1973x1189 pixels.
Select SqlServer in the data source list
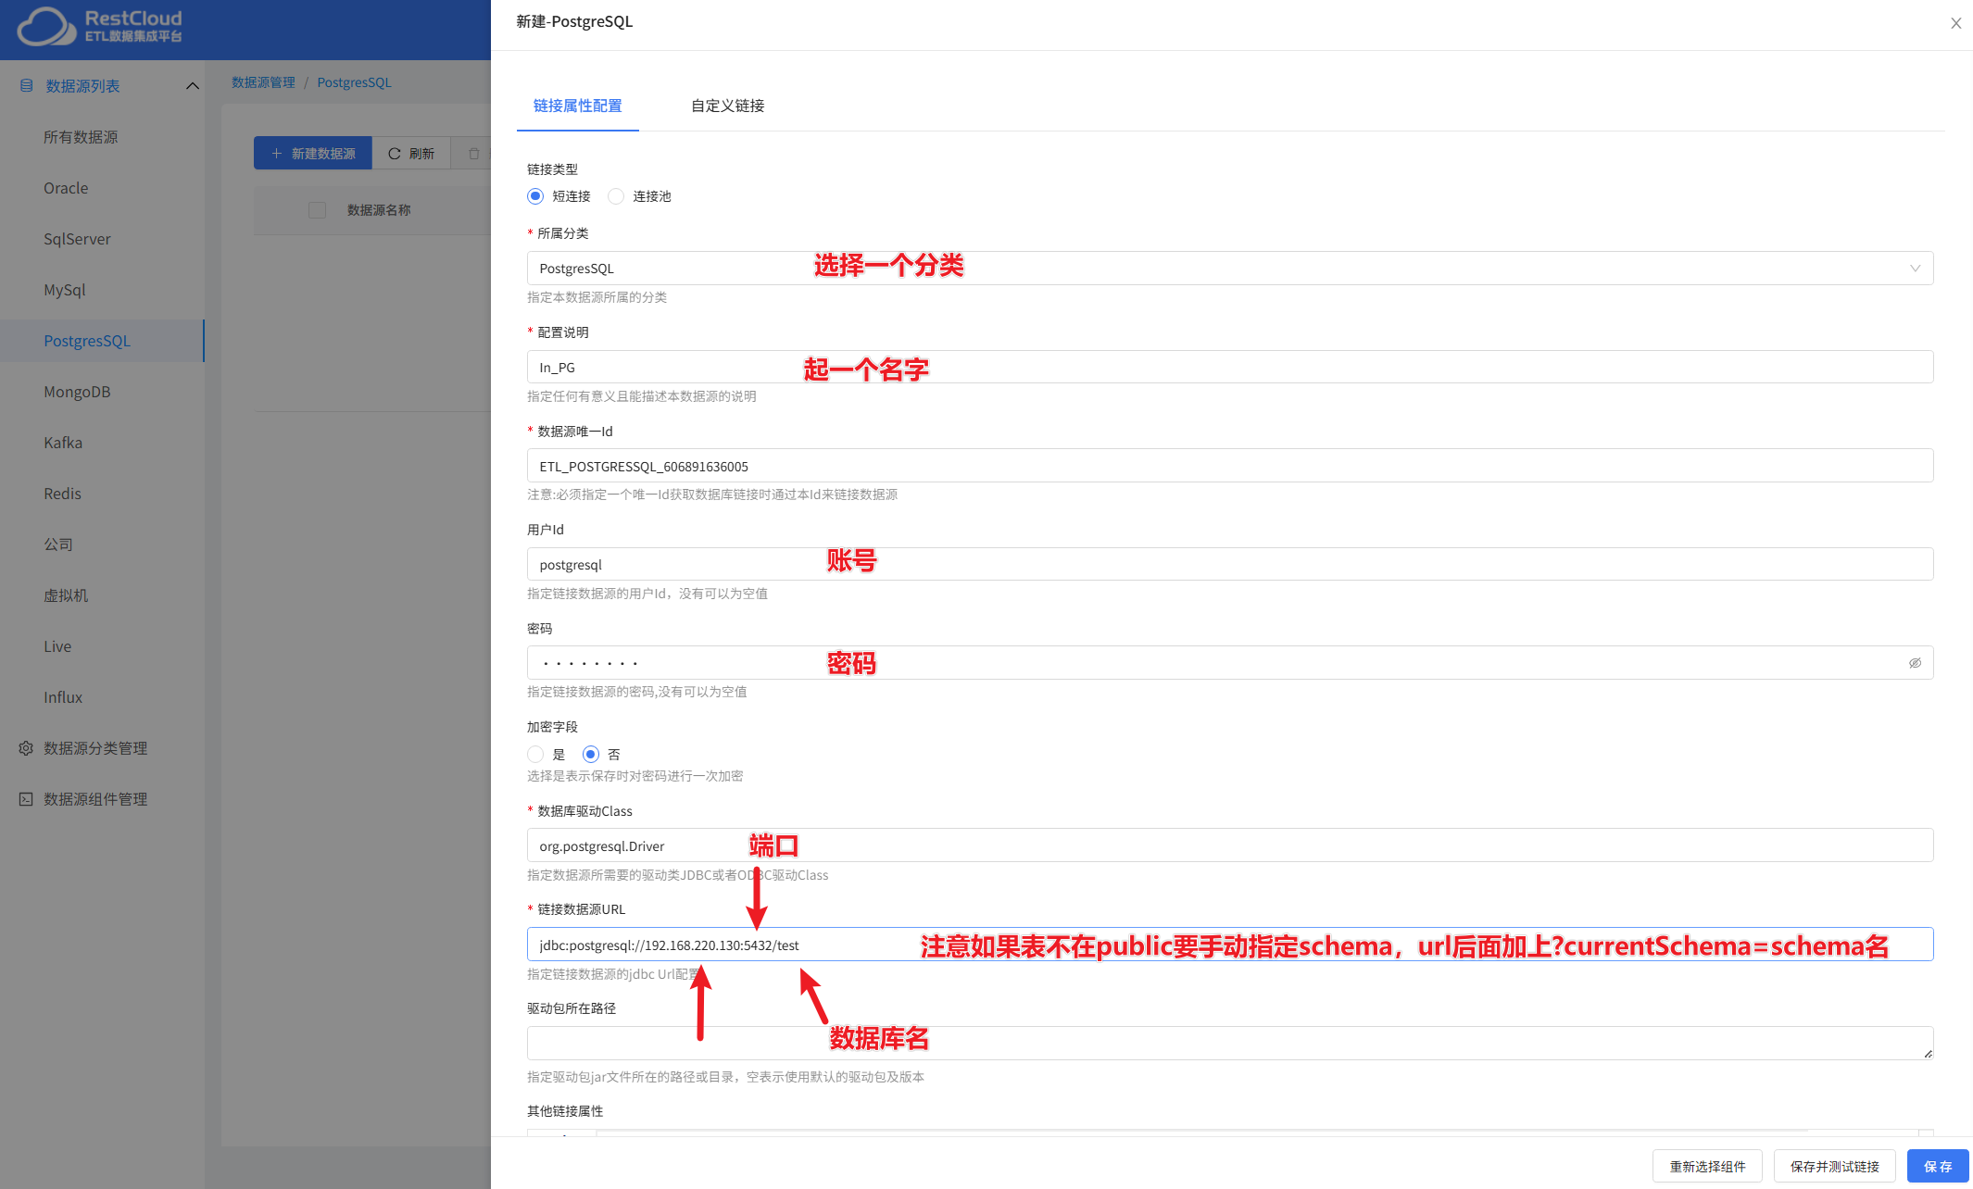click(77, 239)
